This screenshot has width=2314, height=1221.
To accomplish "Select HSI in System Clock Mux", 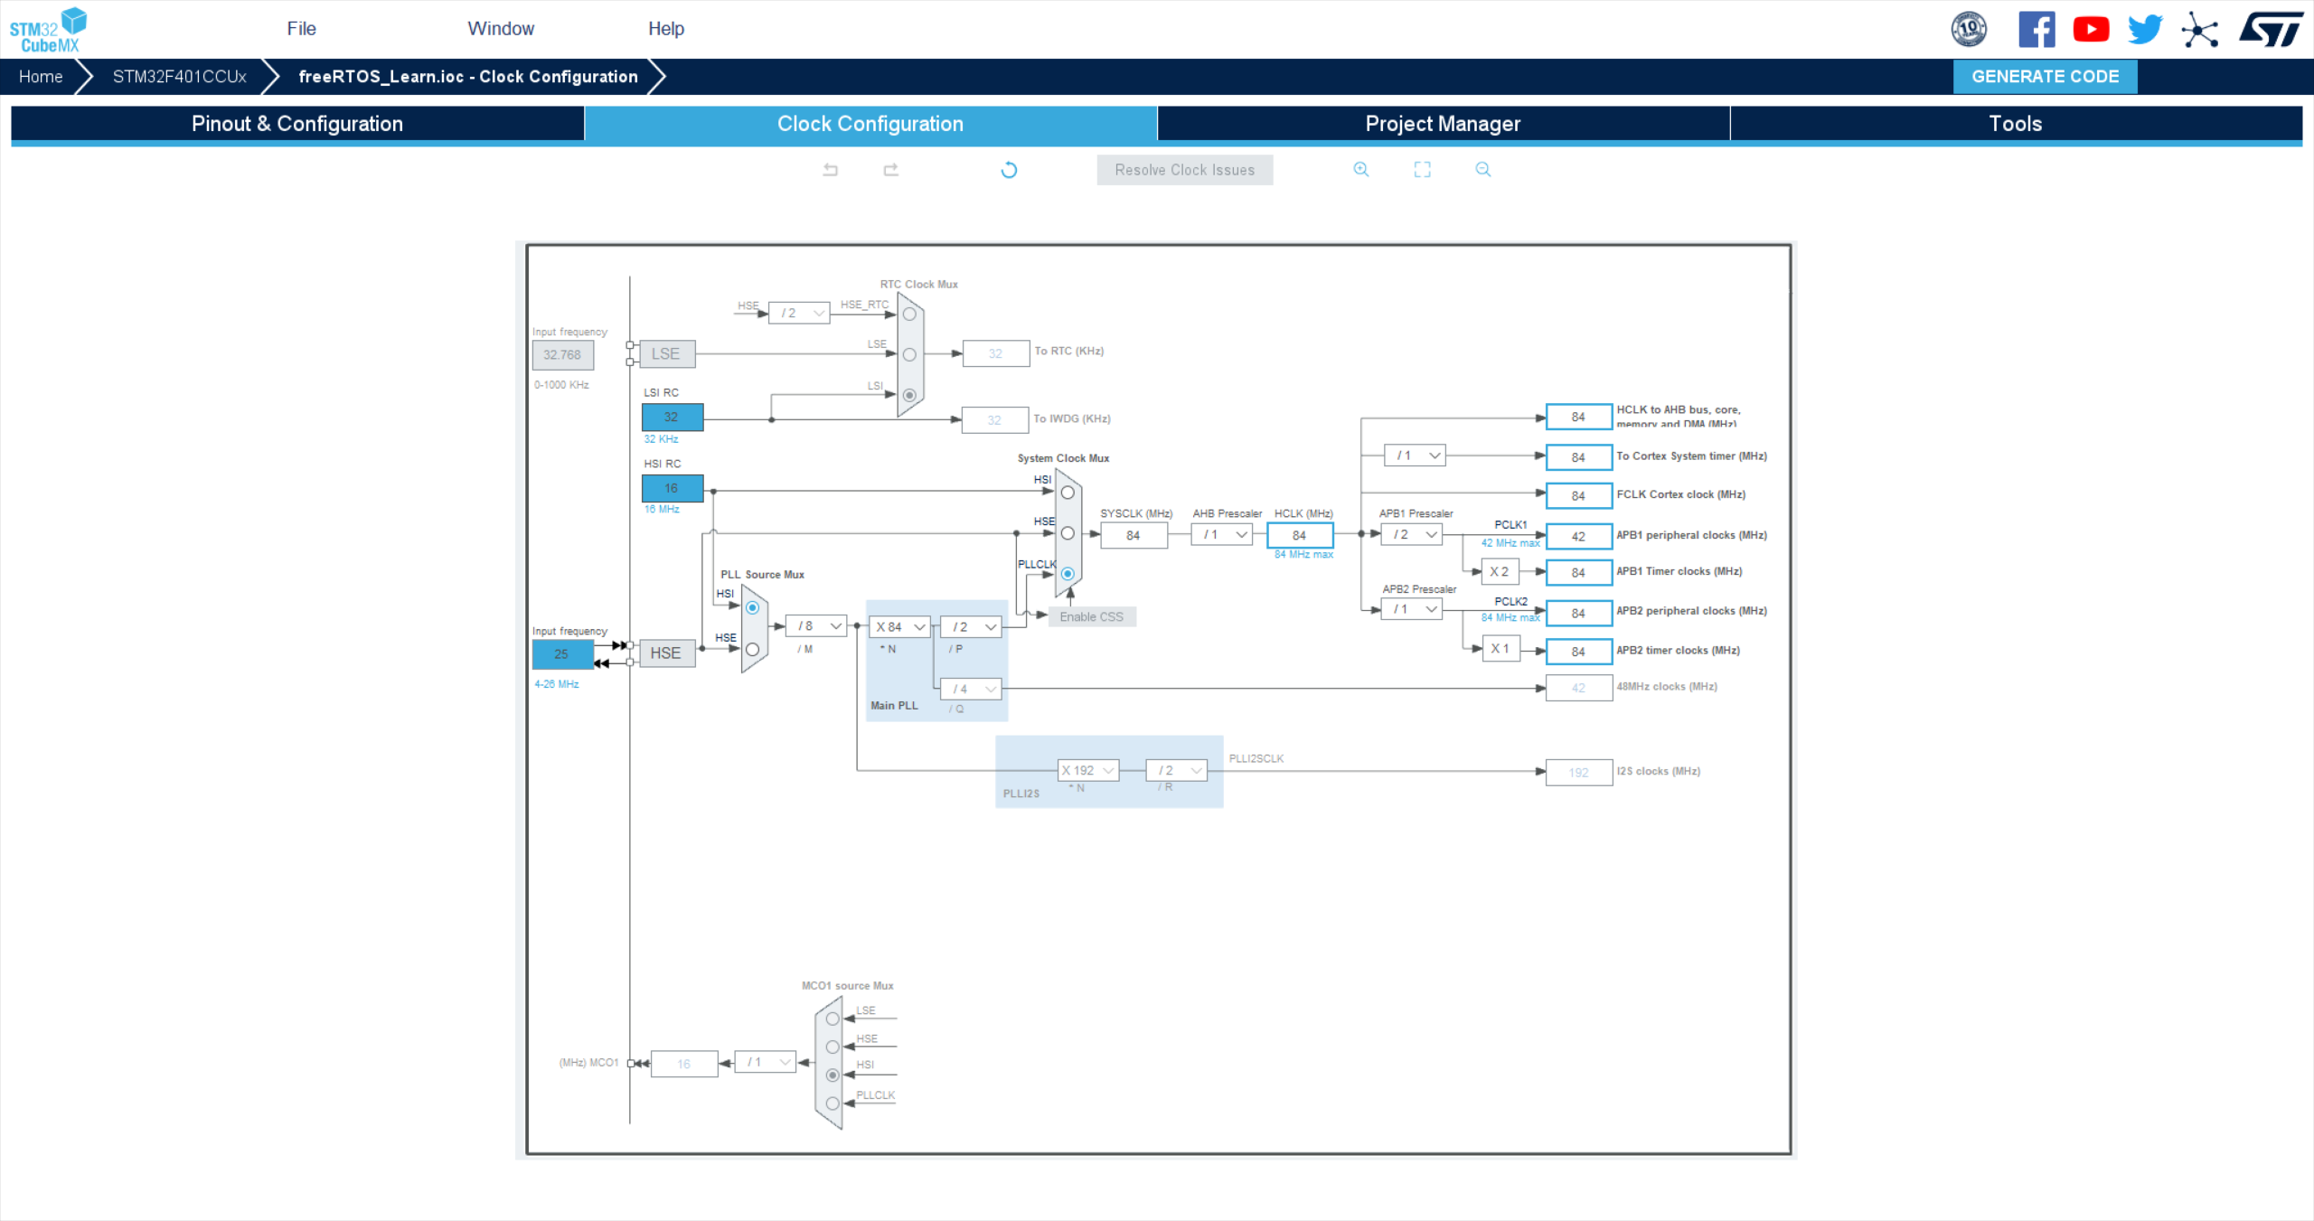I will tap(1068, 493).
